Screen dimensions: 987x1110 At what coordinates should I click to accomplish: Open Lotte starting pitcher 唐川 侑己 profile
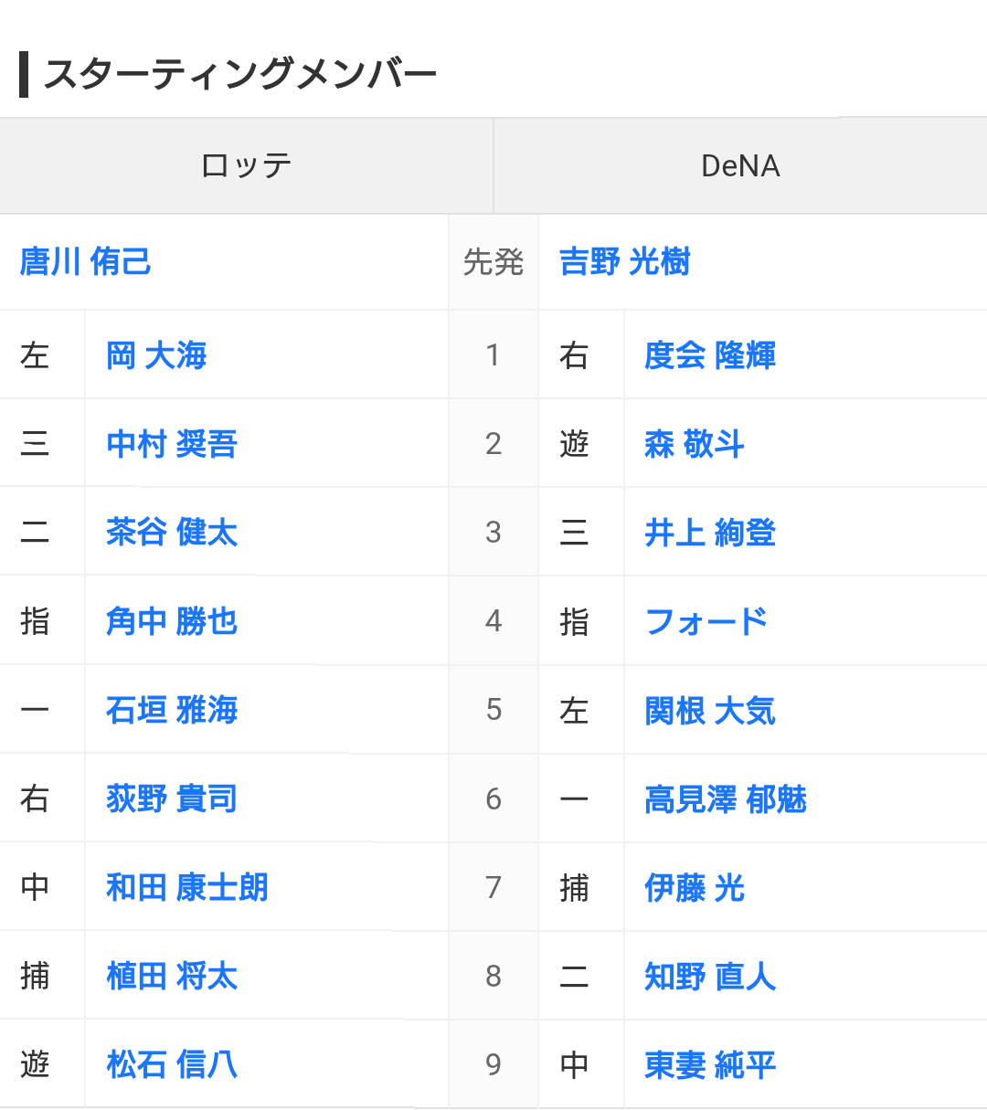point(85,262)
